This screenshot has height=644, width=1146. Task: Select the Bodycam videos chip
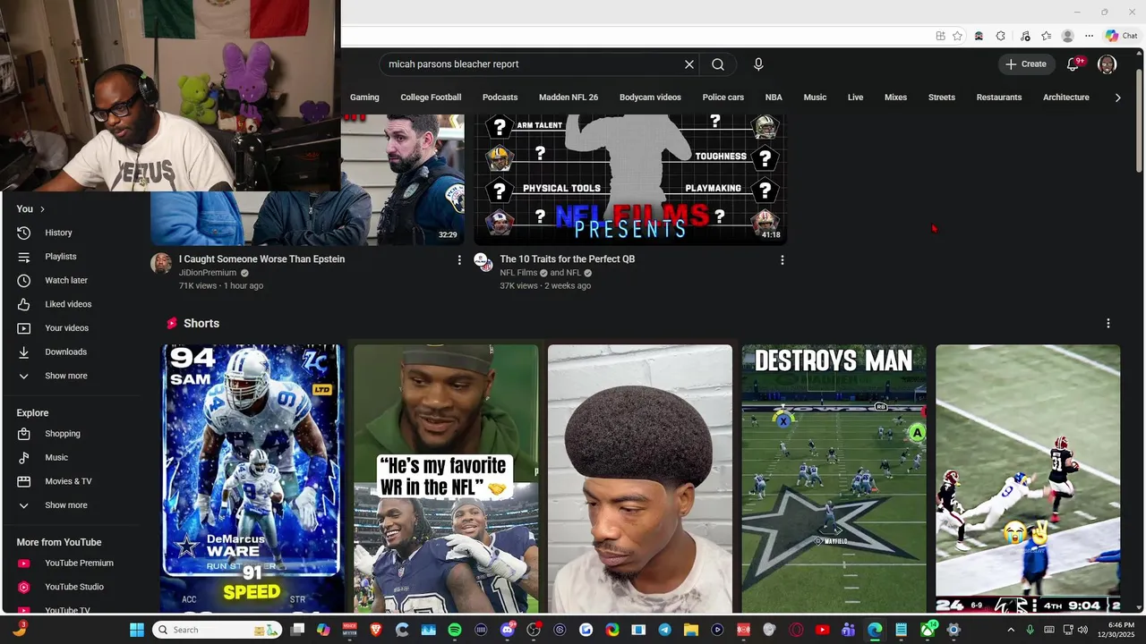650,97
